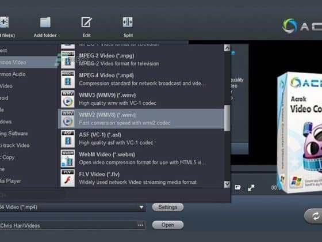Click the WebM Video format icon
This screenshot has height=242, width=322.
[68, 158]
